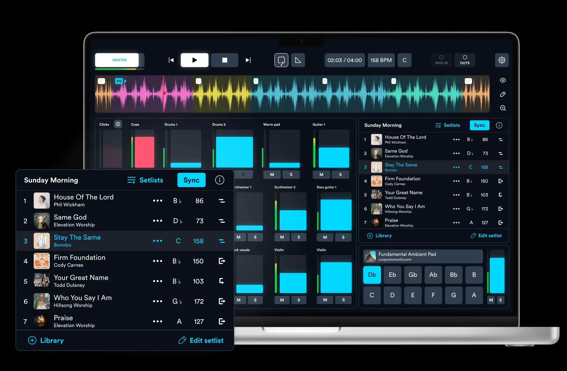
Task: Zoom the waveform with the magnifier icon
Action: [x=502, y=108]
